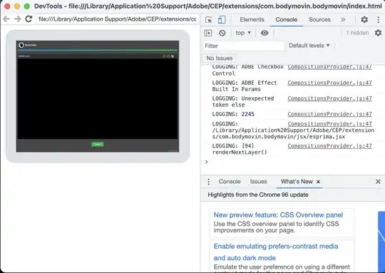This screenshot has height=273, width=385.
Task: Go forward with the forward arrow
Action: pos(17,19)
